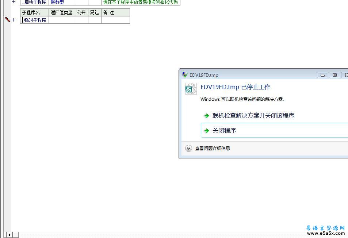
Task: Click the 备 注 column header
Action: pos(115,12)
